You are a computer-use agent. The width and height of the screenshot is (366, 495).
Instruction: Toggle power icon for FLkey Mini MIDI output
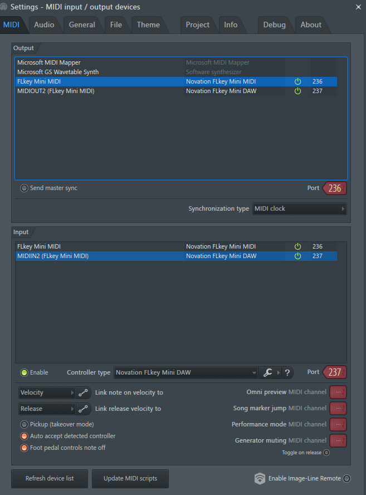point(297,81)
